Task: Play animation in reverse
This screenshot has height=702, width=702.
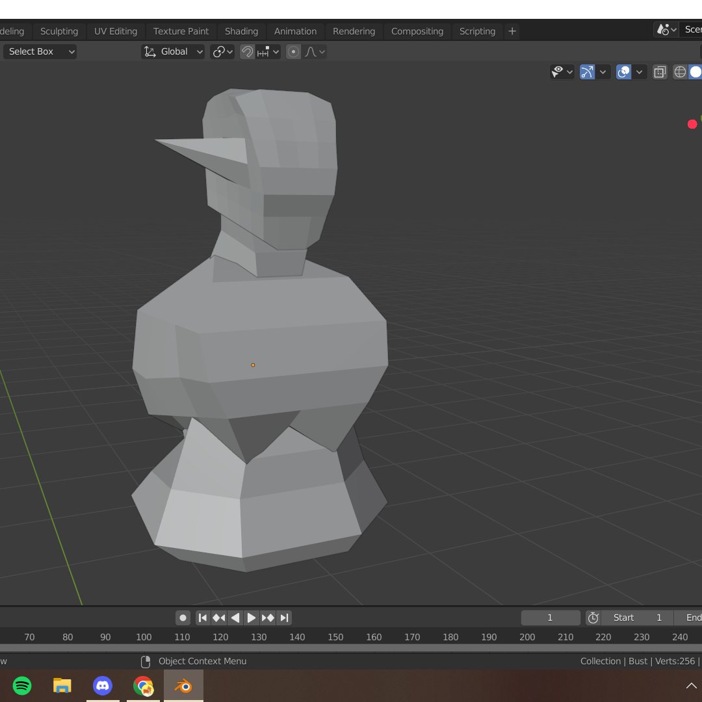Action: [235, 618]
